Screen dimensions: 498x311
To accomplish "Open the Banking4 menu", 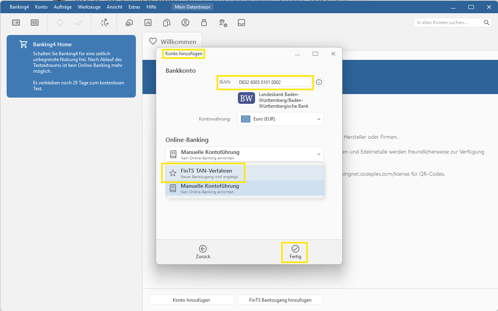I will coord(19,7).
